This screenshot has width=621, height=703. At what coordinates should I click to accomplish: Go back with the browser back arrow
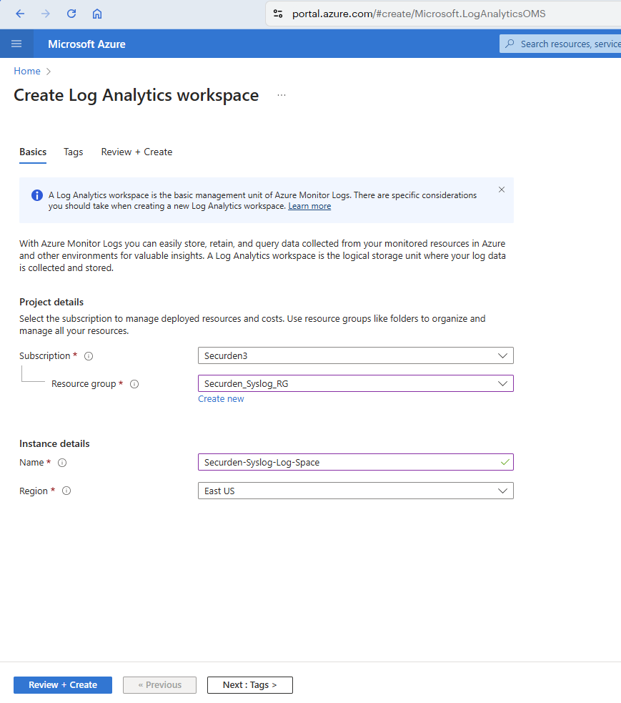pyautogui.click(x=20, y=14)
